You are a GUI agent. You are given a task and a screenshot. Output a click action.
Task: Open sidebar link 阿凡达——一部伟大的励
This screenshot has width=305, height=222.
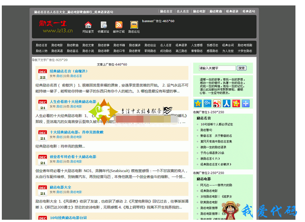click(x=216, y=185)
